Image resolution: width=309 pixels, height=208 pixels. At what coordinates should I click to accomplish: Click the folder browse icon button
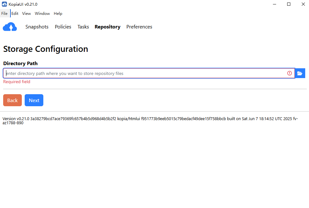pos(300,73)
